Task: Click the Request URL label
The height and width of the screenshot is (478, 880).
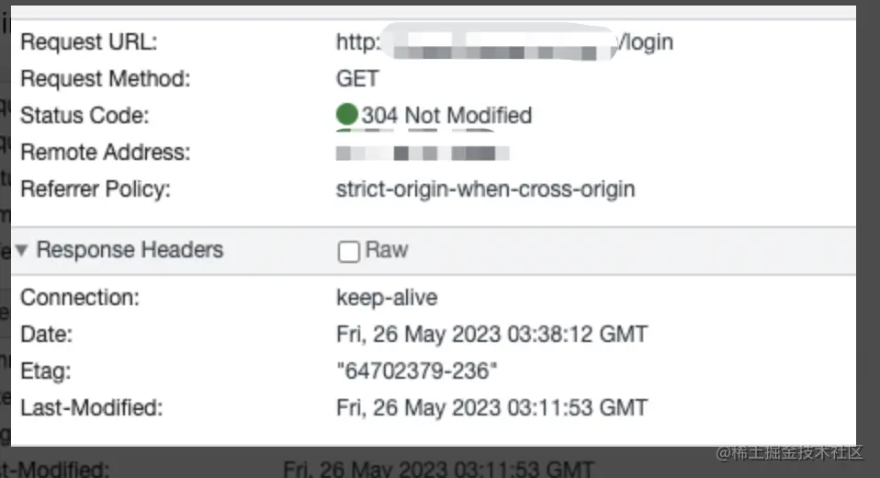Action: (89, 42)
